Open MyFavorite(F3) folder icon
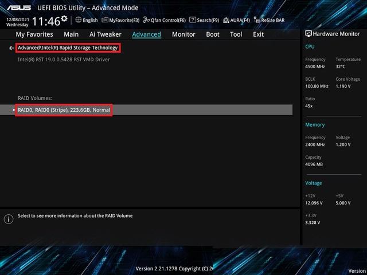Image resolution: width=367 pixels, height=275 pixels. (x=104, y=20)
